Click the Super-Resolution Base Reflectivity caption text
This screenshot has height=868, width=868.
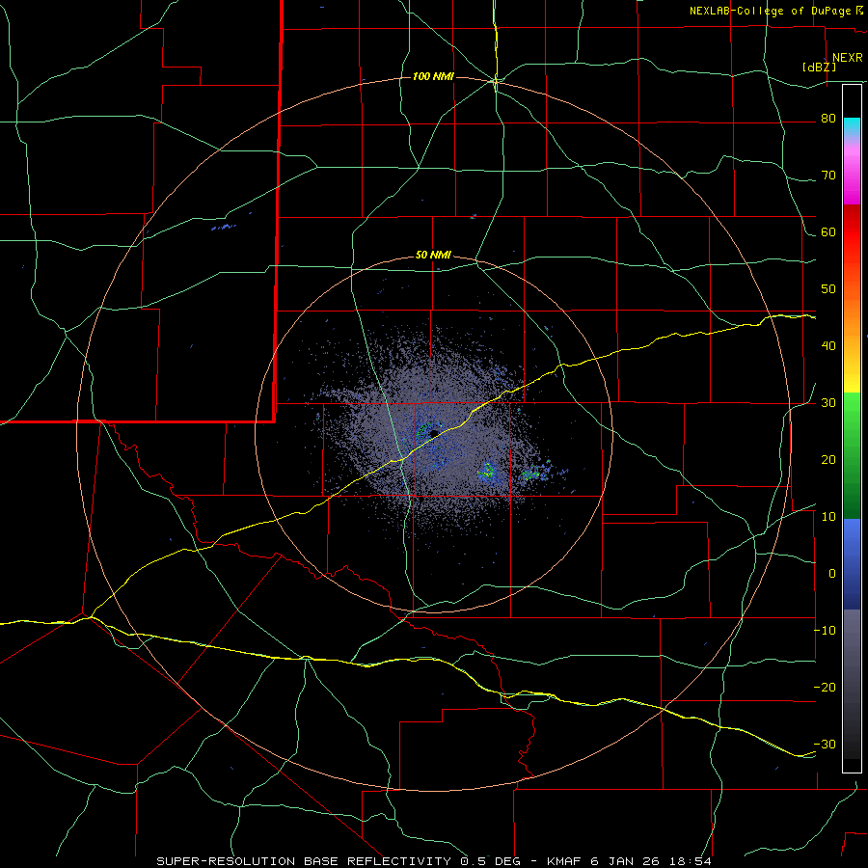304,861
